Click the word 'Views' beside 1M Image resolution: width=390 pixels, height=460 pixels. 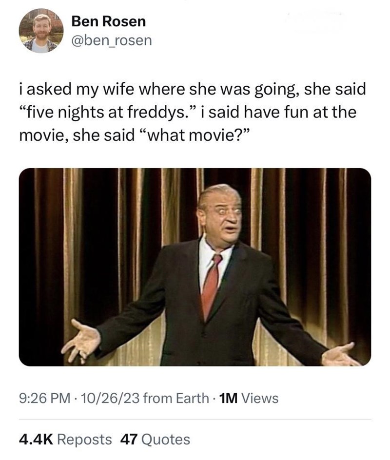[x=260, y=398]
